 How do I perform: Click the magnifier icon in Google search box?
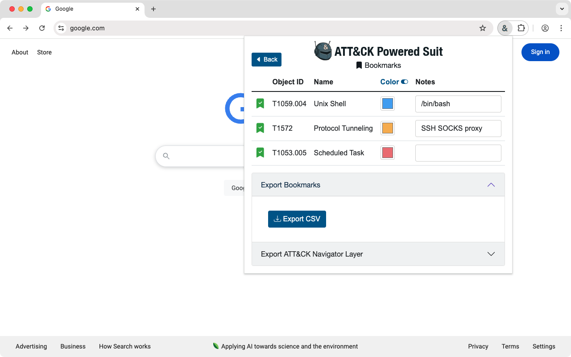pyautogui.click(x=166, y=156)
